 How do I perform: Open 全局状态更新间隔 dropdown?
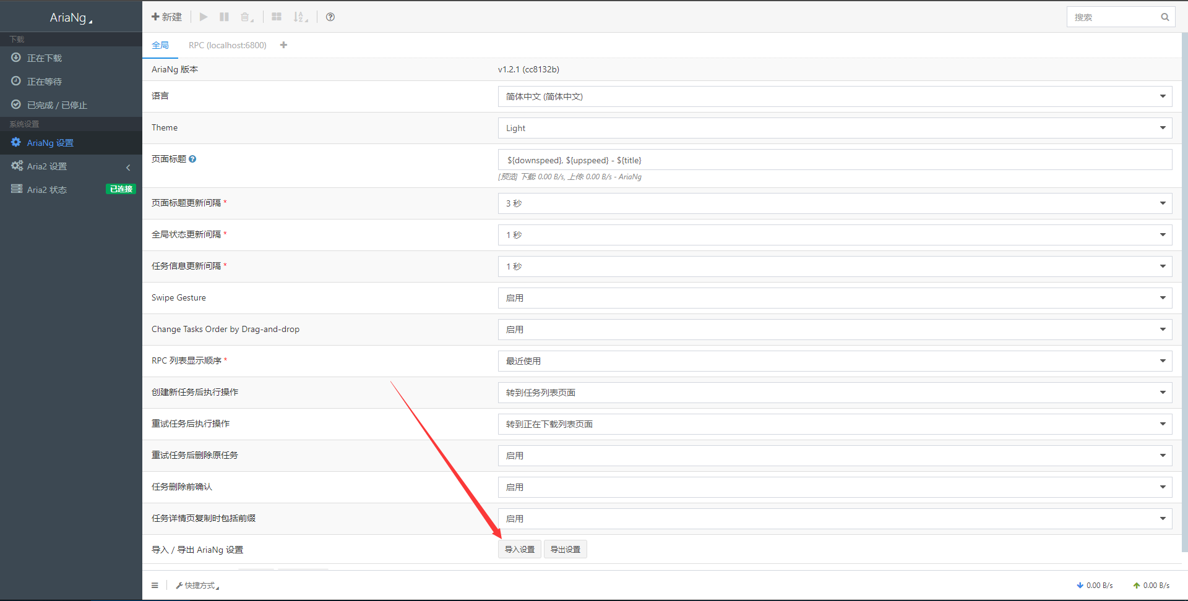point(835,235)
